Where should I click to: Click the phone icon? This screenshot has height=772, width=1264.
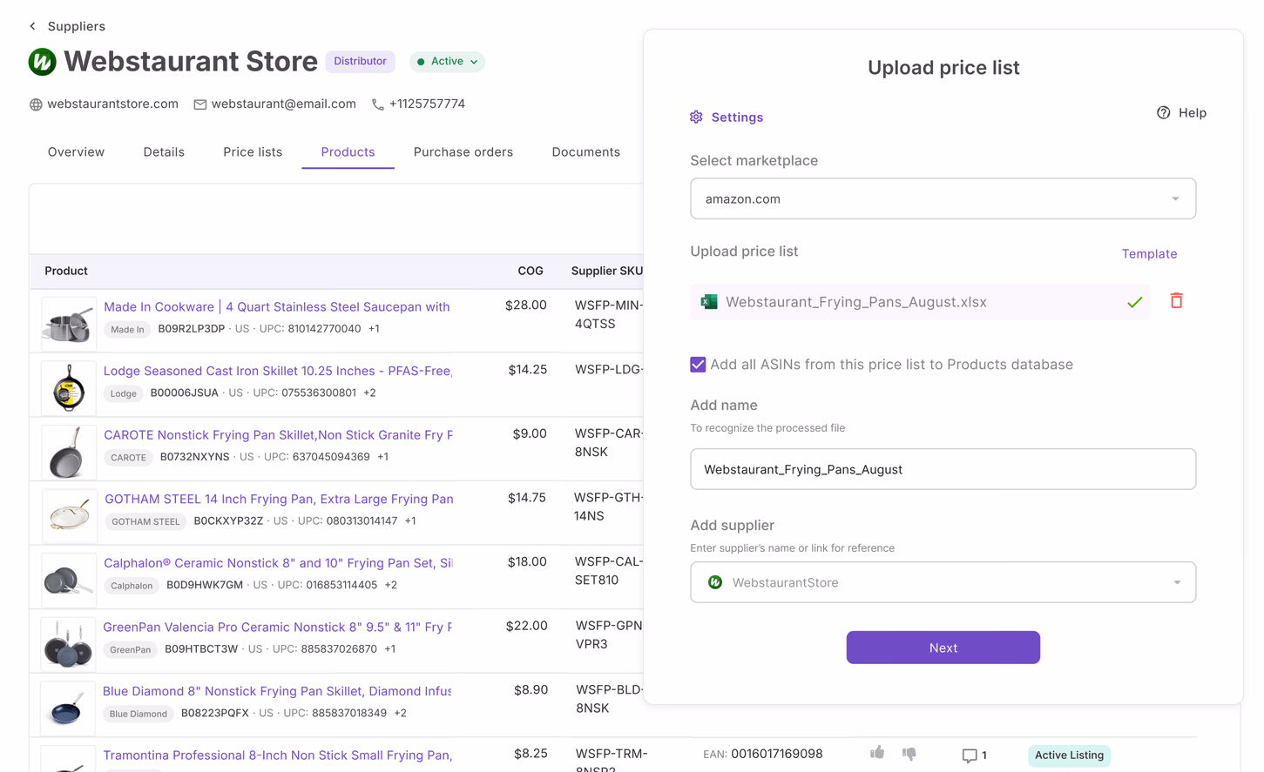[x=378, y=104]
